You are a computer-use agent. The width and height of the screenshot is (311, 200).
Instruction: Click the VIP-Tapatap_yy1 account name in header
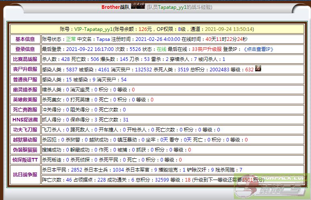[x=93, y=29]
